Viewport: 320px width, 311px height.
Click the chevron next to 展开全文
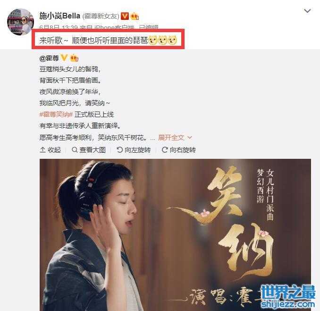click(x=190, y=138)
